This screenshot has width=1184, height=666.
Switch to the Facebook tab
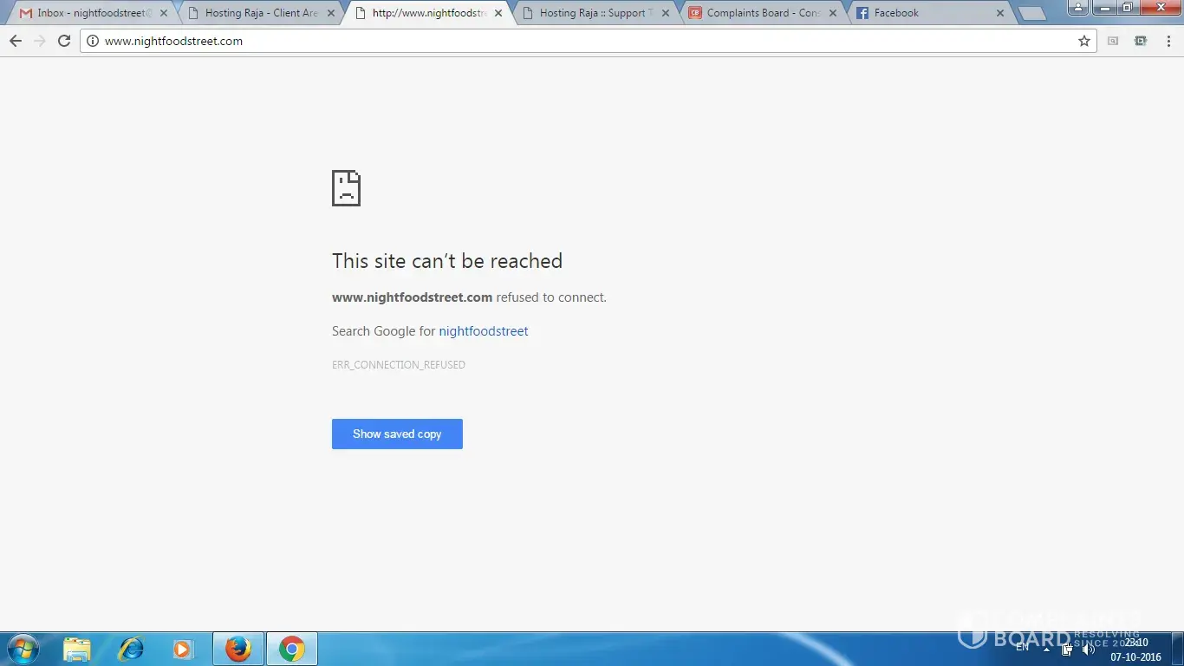tap(930, 13)
